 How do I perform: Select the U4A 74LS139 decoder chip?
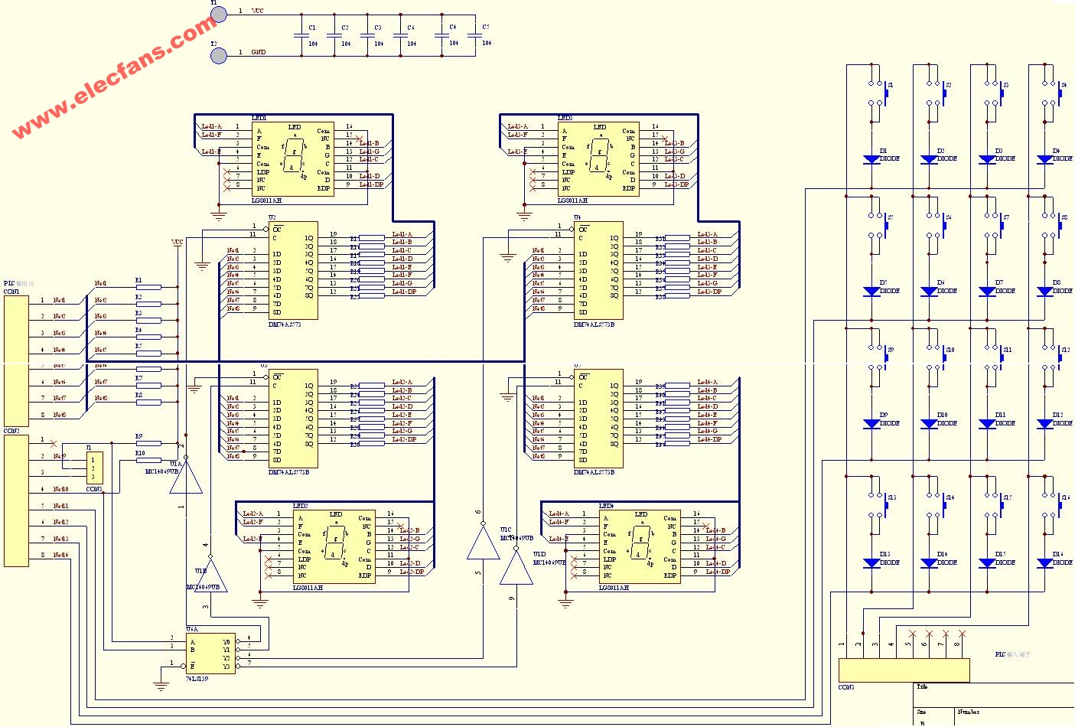210,654
